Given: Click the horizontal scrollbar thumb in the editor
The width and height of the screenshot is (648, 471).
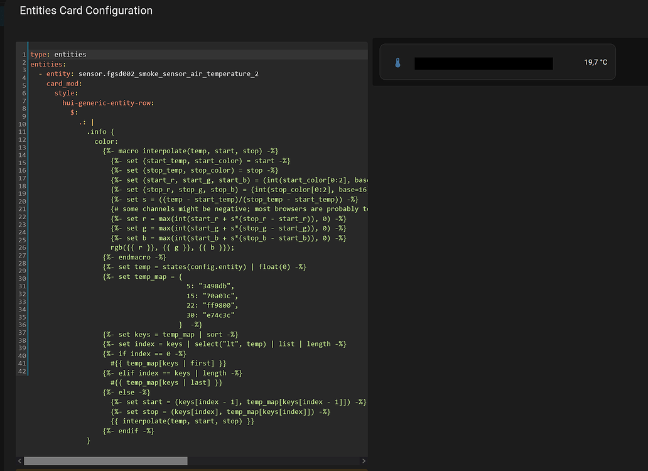Looking at the screenshot, I should (x=105, y=461).
